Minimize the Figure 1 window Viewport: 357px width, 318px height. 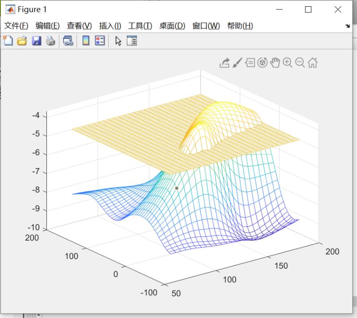[x=279, y=9]
